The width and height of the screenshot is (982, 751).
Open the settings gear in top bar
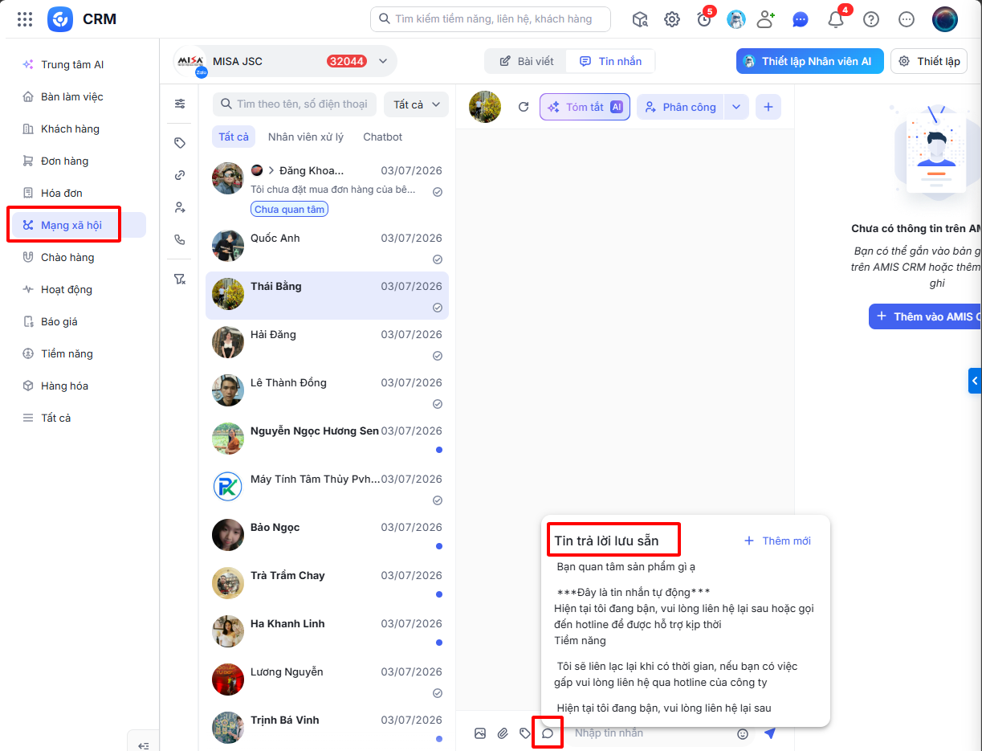(672, 19)
